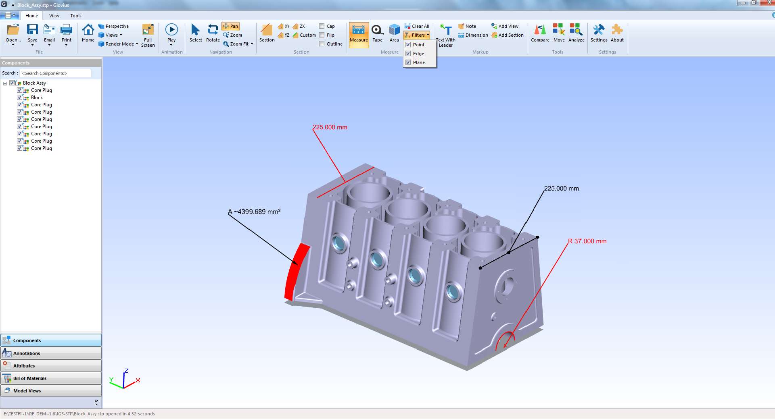Open the Compare tool
The image size is (775, 419).
(540, 33)
